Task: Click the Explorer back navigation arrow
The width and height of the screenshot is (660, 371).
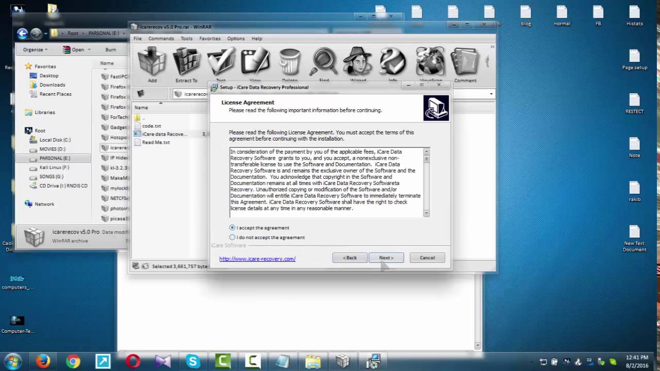Action: click(22, 33)
